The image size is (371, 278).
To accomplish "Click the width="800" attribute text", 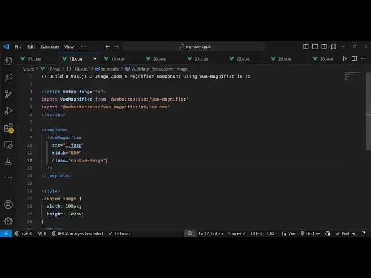I will (x=67, y=153).
